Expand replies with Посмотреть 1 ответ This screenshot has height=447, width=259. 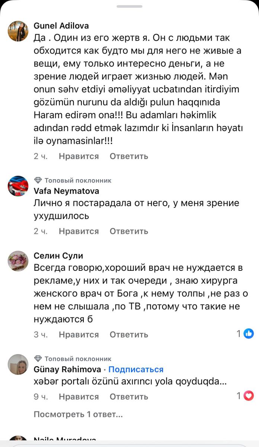[x=78, y=414]
